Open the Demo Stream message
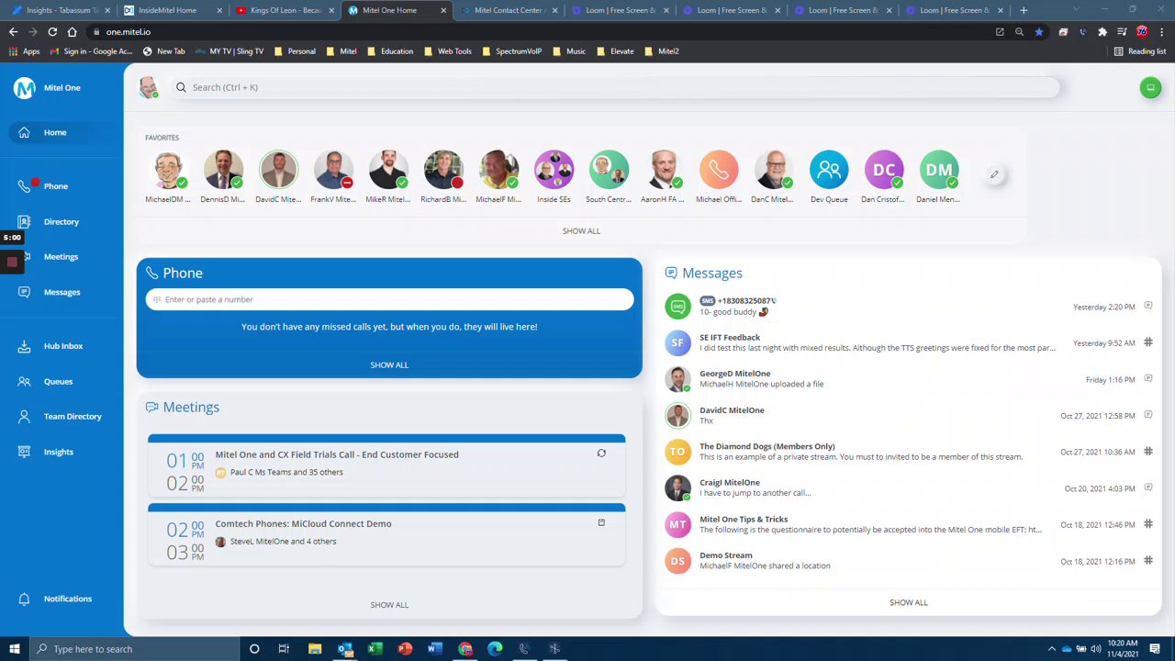 point(909,561)
